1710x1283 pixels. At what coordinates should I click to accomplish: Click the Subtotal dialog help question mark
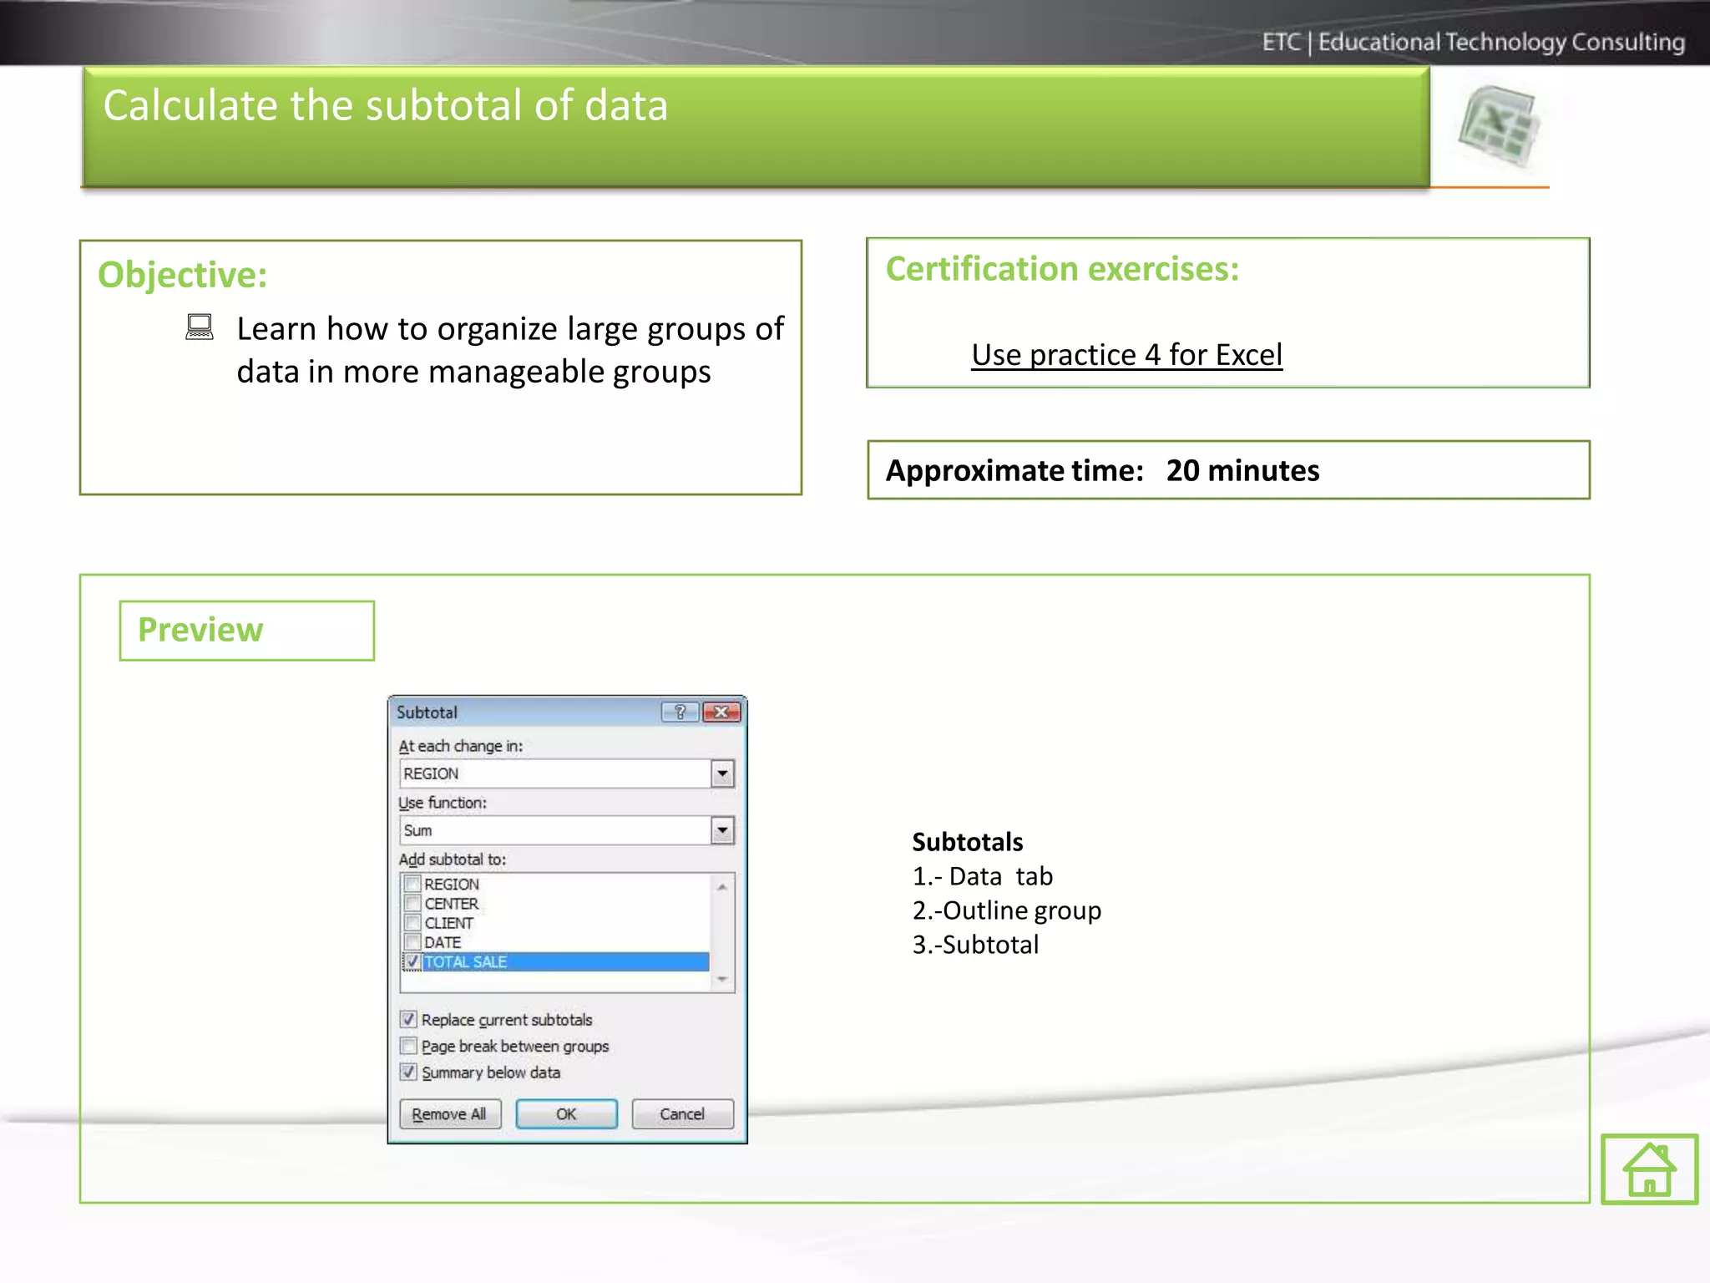click(x=680, y=712)
